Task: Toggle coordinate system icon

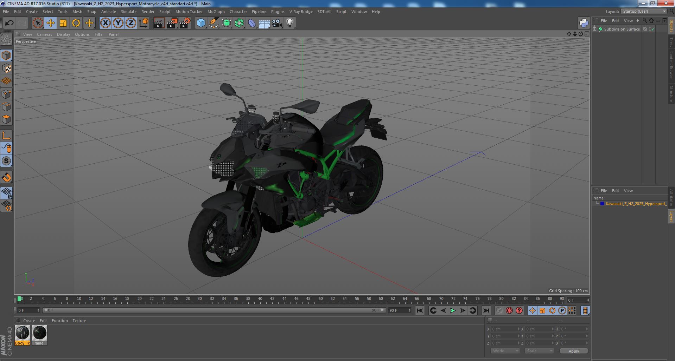Action: (144, 23)
